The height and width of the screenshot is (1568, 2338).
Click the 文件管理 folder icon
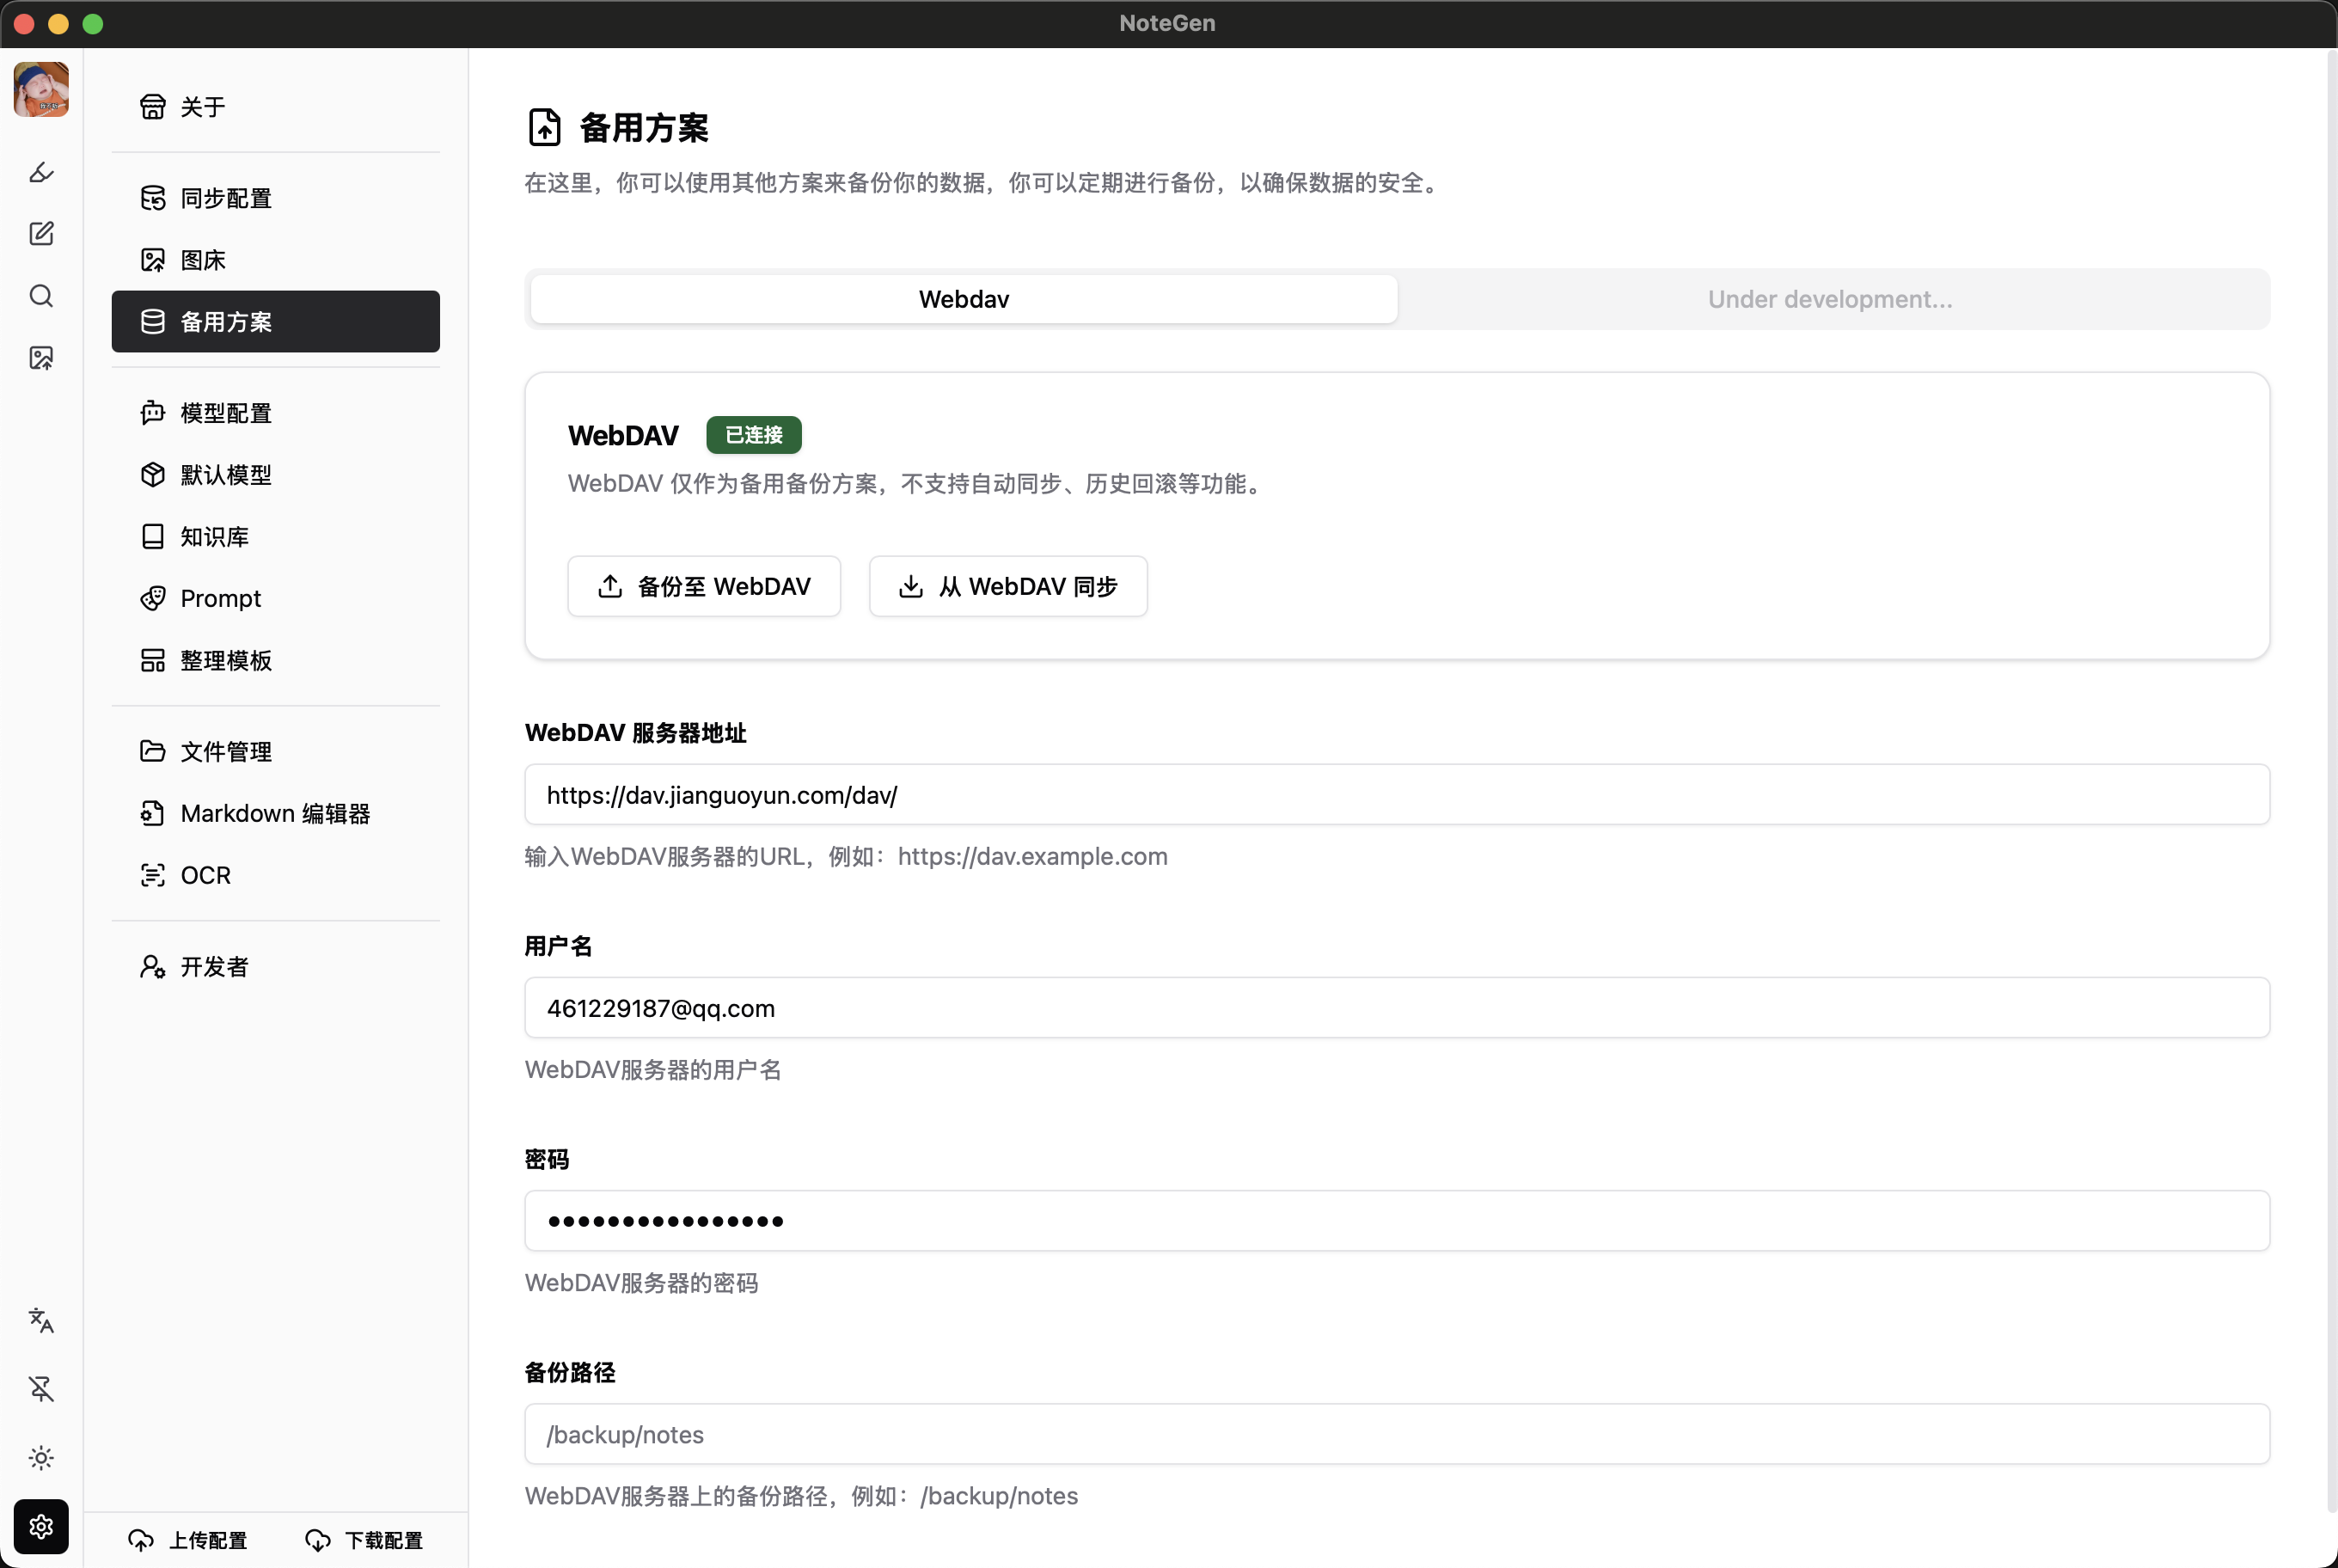click(152, 752)
